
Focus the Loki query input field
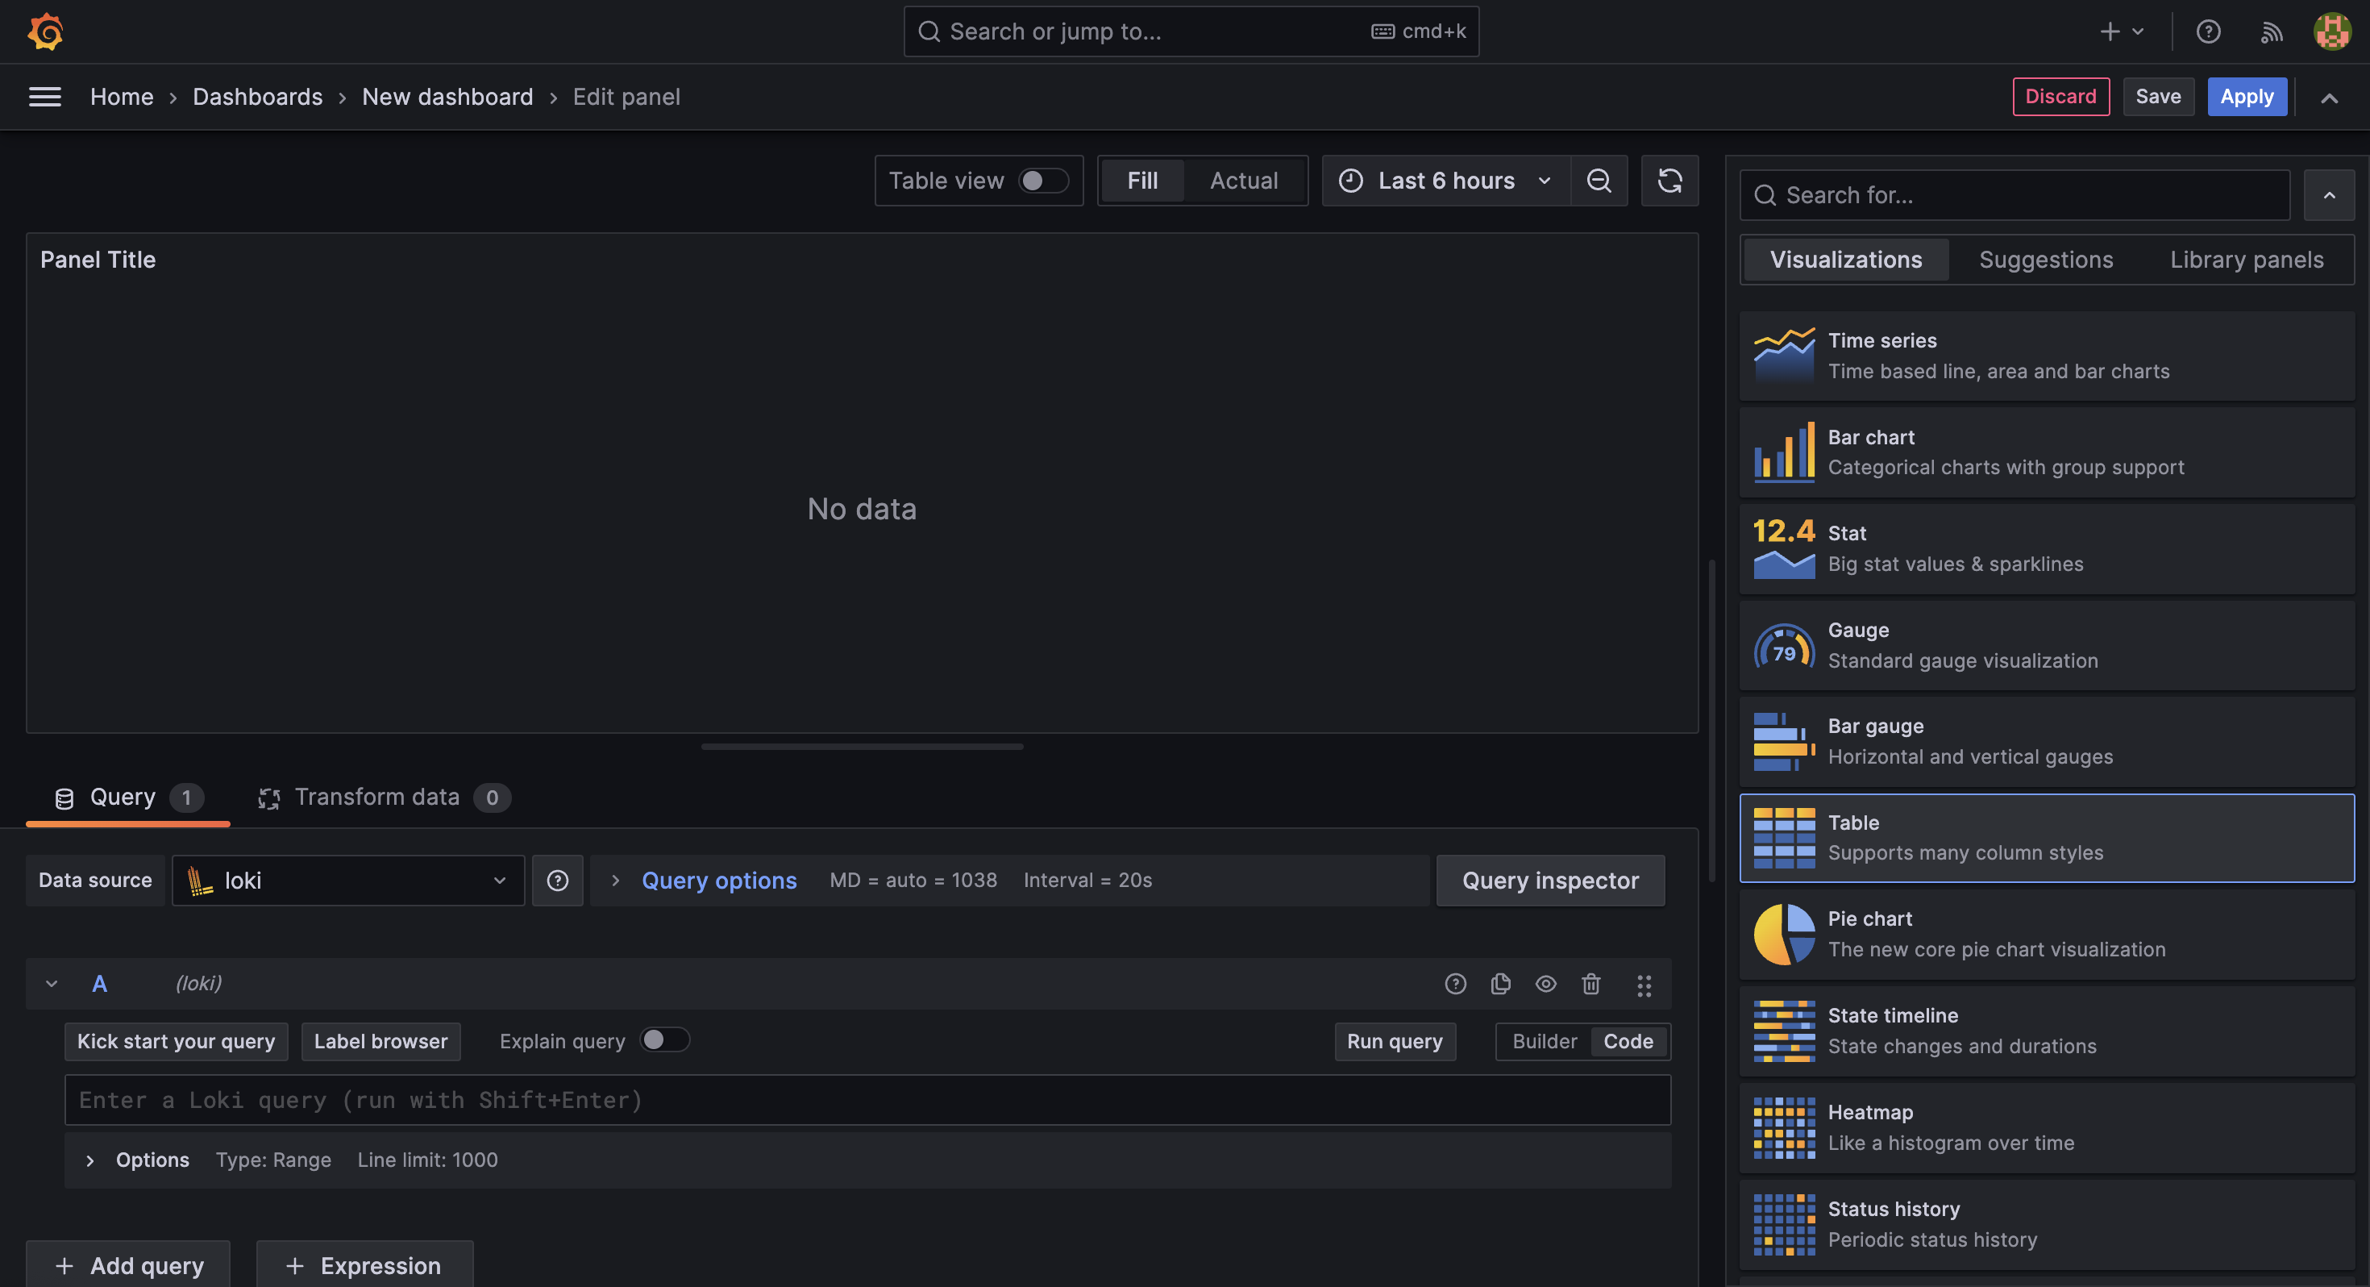point(867,1100)
